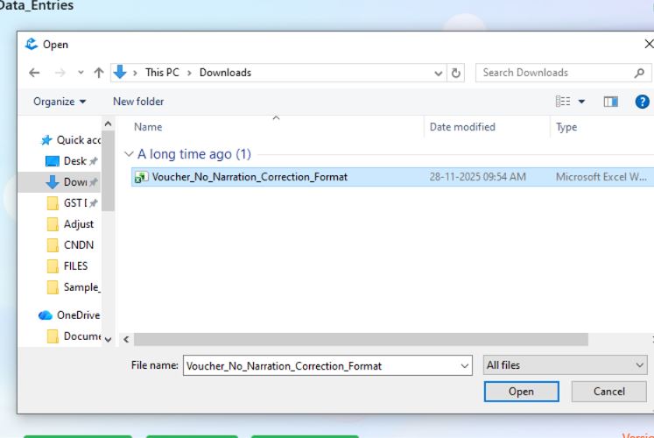Open recent locations dropdown arrow

click(81, 73)
